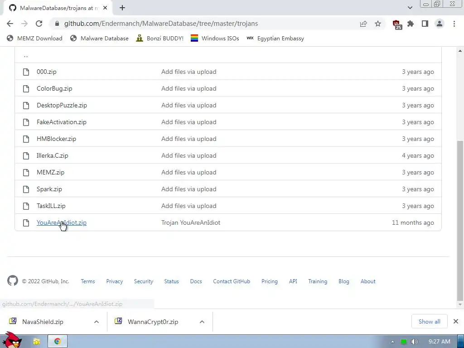
Task: Open the Malware Database bookmark
Action: coord(99,39)
